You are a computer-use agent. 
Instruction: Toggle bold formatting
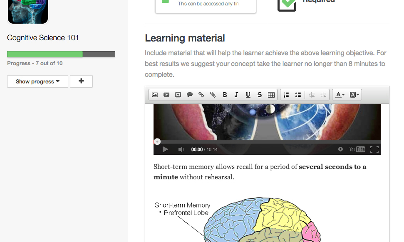(225, 95)
